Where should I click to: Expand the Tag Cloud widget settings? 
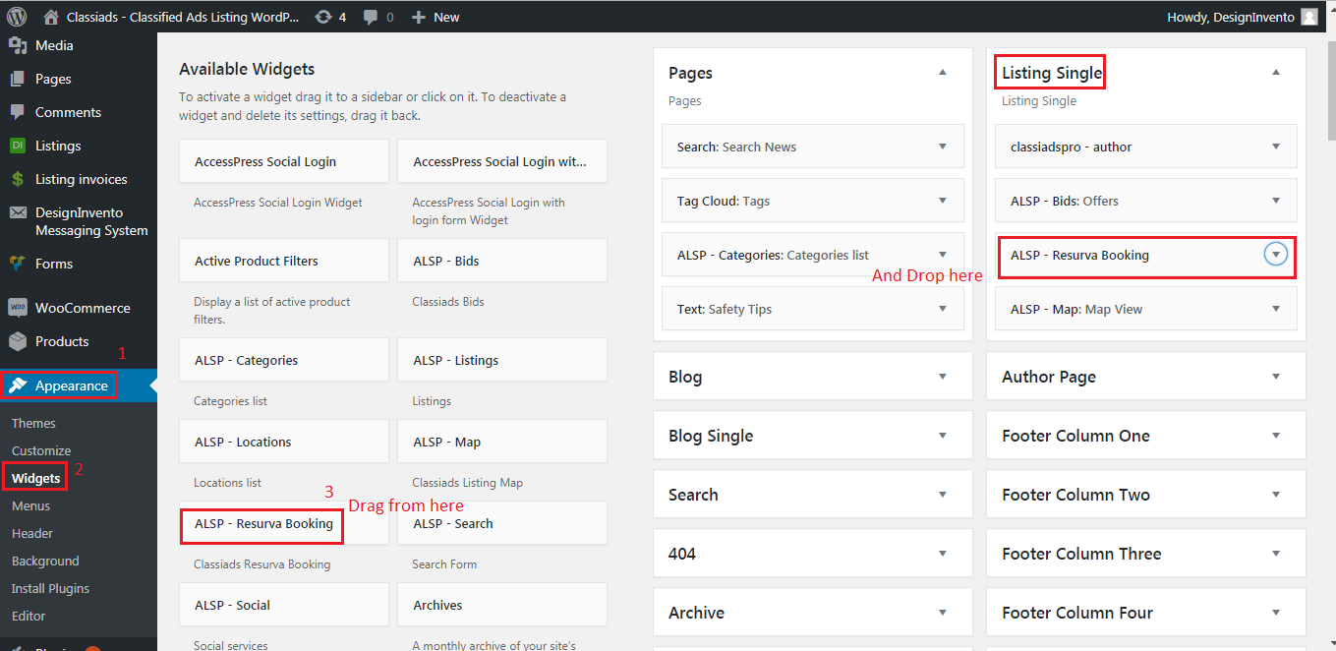942,201
